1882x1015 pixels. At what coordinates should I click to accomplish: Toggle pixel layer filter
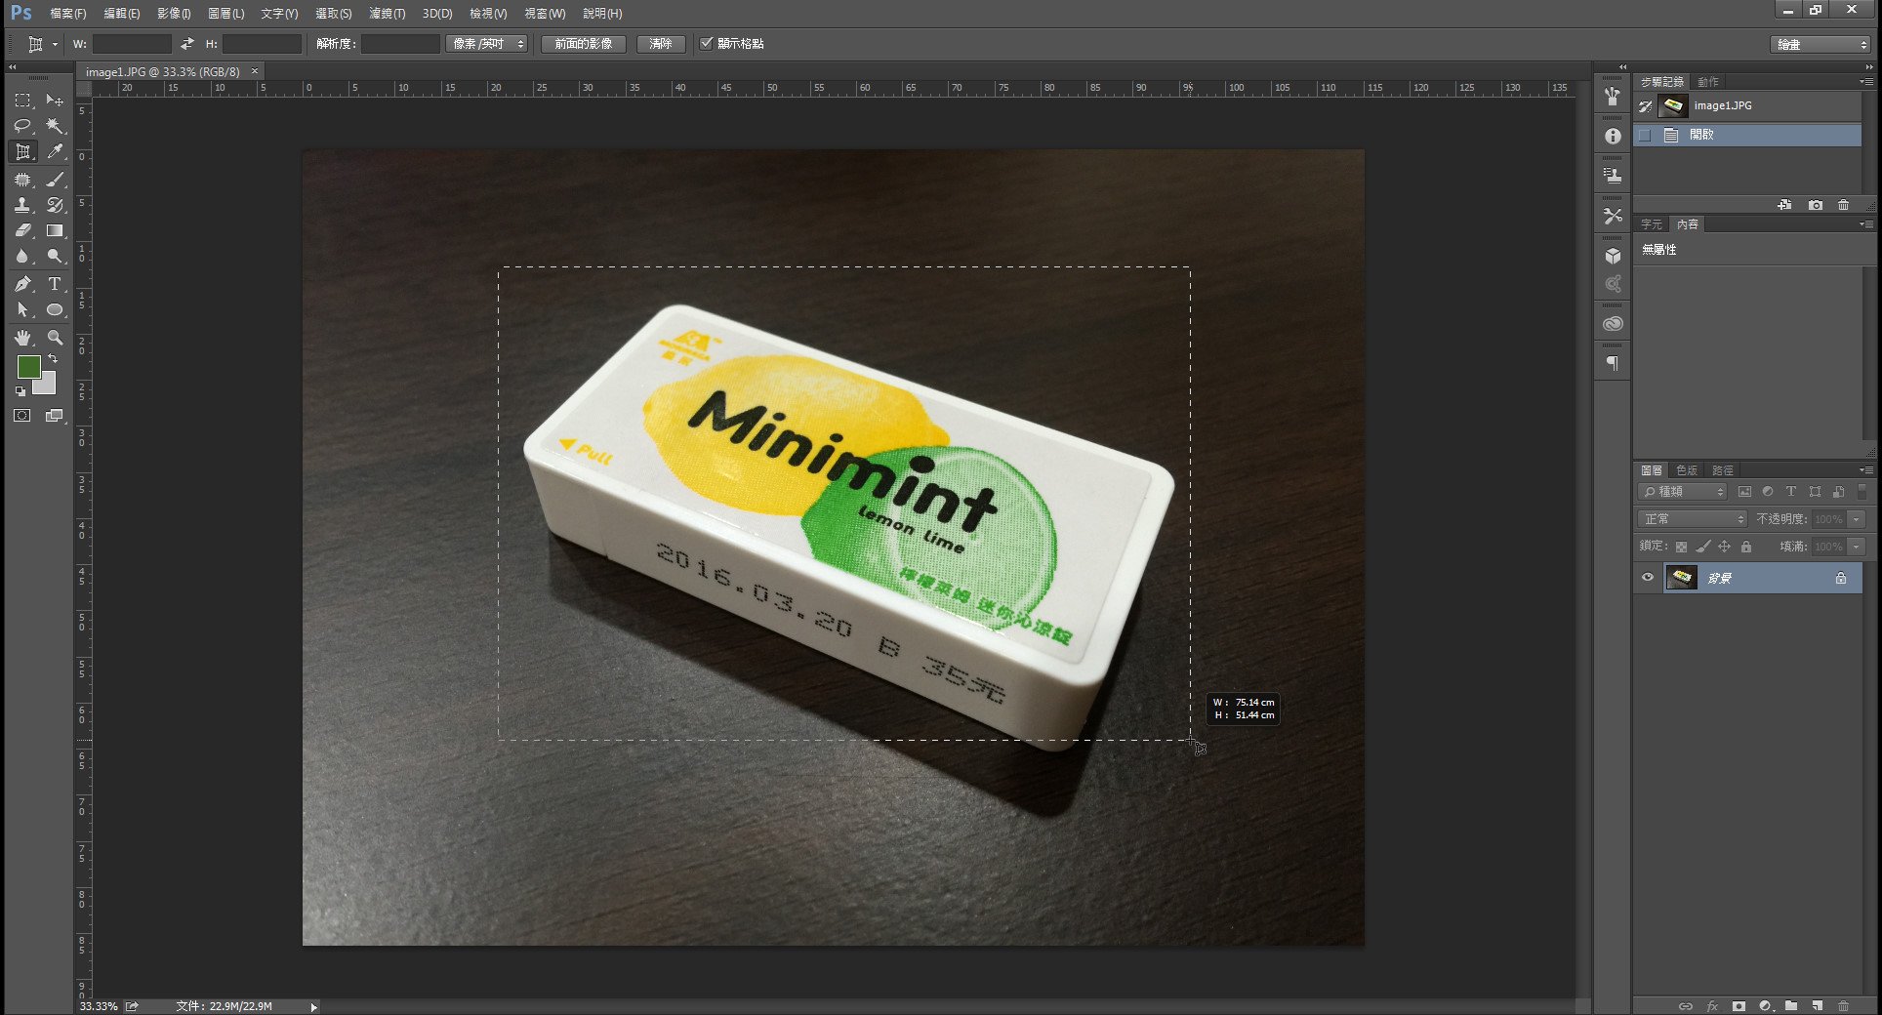click(1744, 492)
